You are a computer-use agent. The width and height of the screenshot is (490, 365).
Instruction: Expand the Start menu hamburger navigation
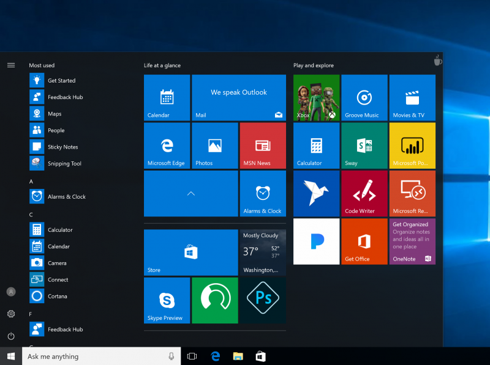click(11, 65)
